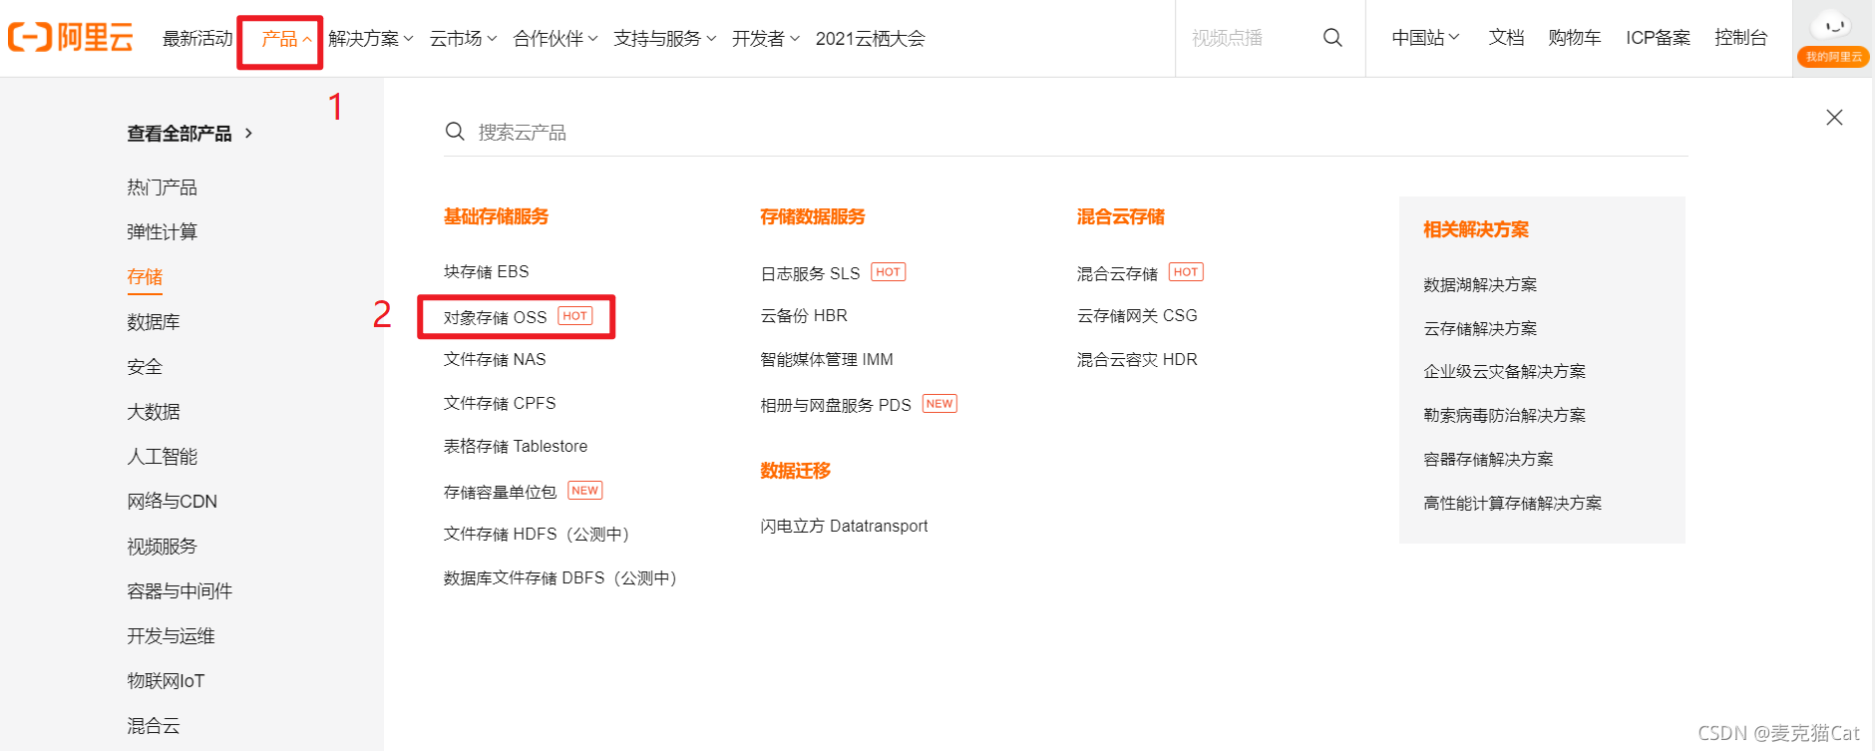Open 智能媒体管理 IMM product
This screenshot has width=1875, height=751.
tap(827, 360)
